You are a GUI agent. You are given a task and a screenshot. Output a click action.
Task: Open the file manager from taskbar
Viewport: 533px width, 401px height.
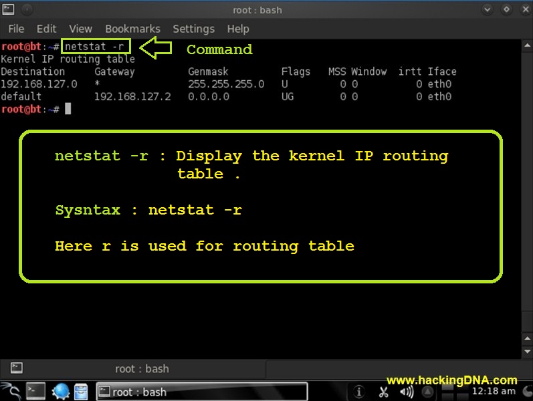[81, 392]
